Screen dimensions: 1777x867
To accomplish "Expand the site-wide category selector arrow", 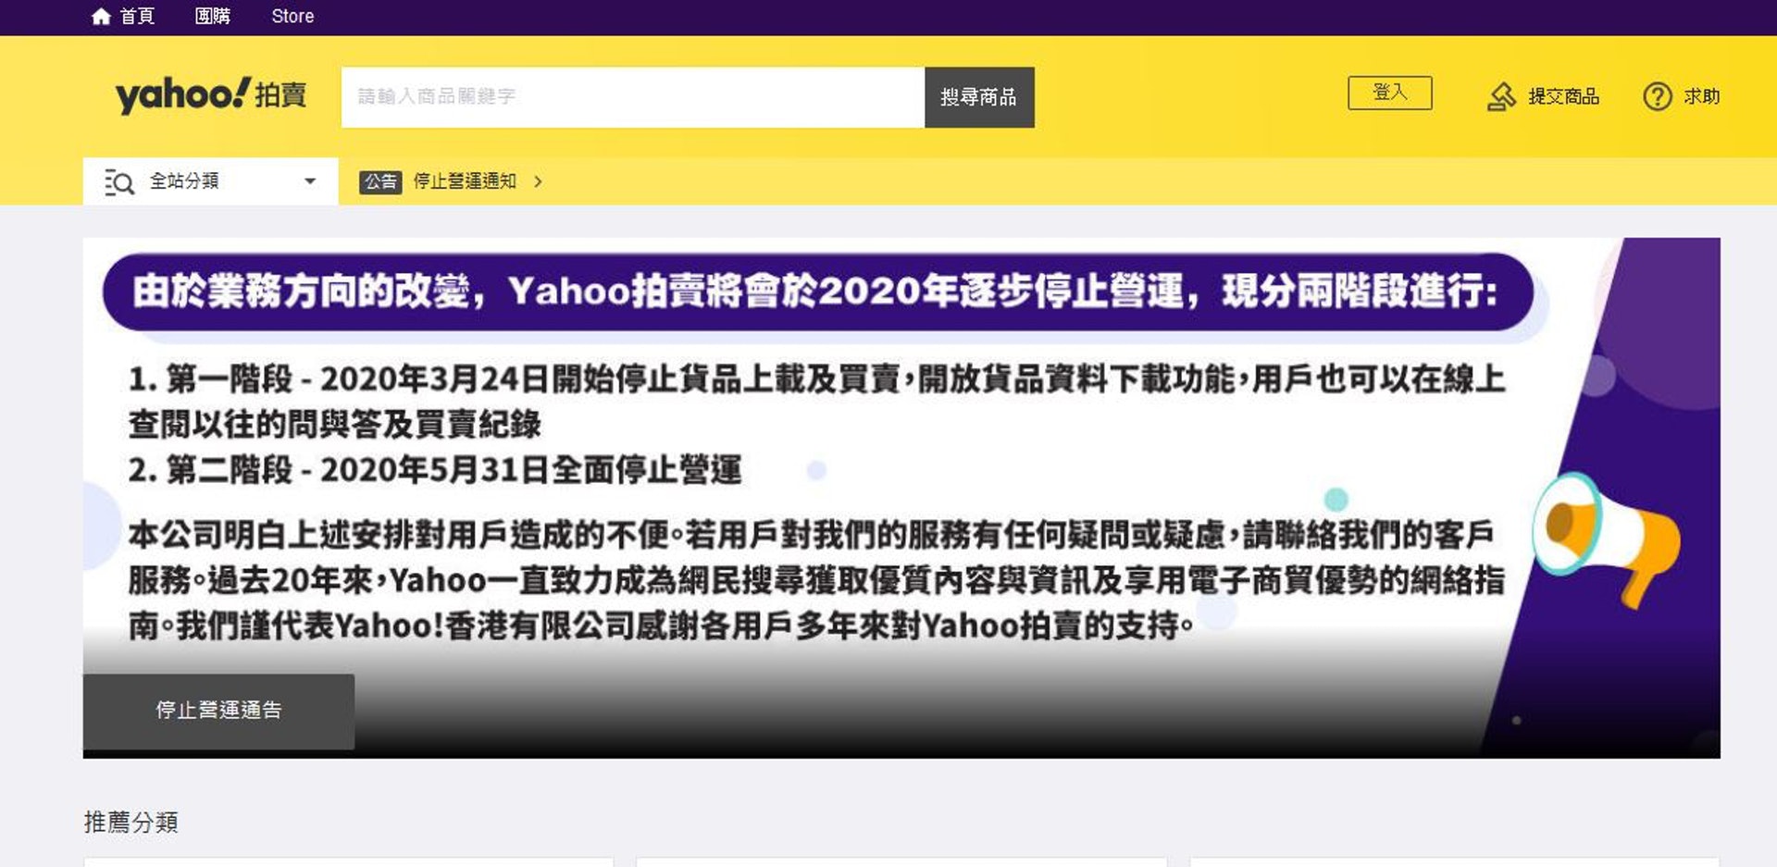I will (x=309, y=181).
